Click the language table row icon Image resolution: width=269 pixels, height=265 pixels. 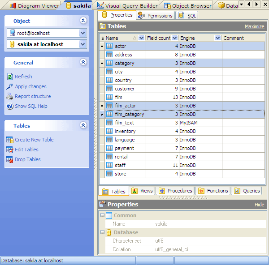[109, 140]
